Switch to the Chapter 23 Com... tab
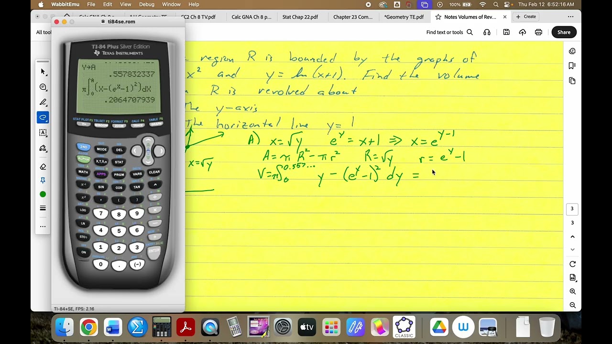Image resolution: width=612 pixels, height=344 pixels. 353,17
